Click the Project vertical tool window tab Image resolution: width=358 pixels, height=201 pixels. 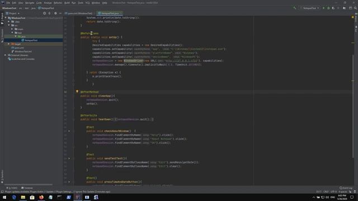[x=2, y=18]
